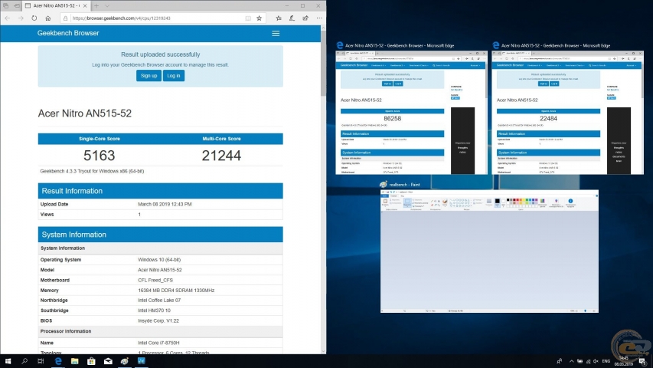The height and width of the screenshot is (368, 653).
Task: Open network status tray icon
Action: pyautogui.click(x=588, y=361)
